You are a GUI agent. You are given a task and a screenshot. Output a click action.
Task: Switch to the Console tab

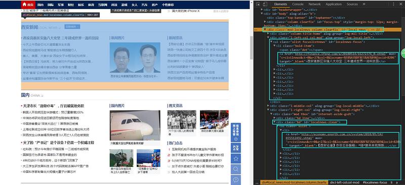(x=298, y=4)
